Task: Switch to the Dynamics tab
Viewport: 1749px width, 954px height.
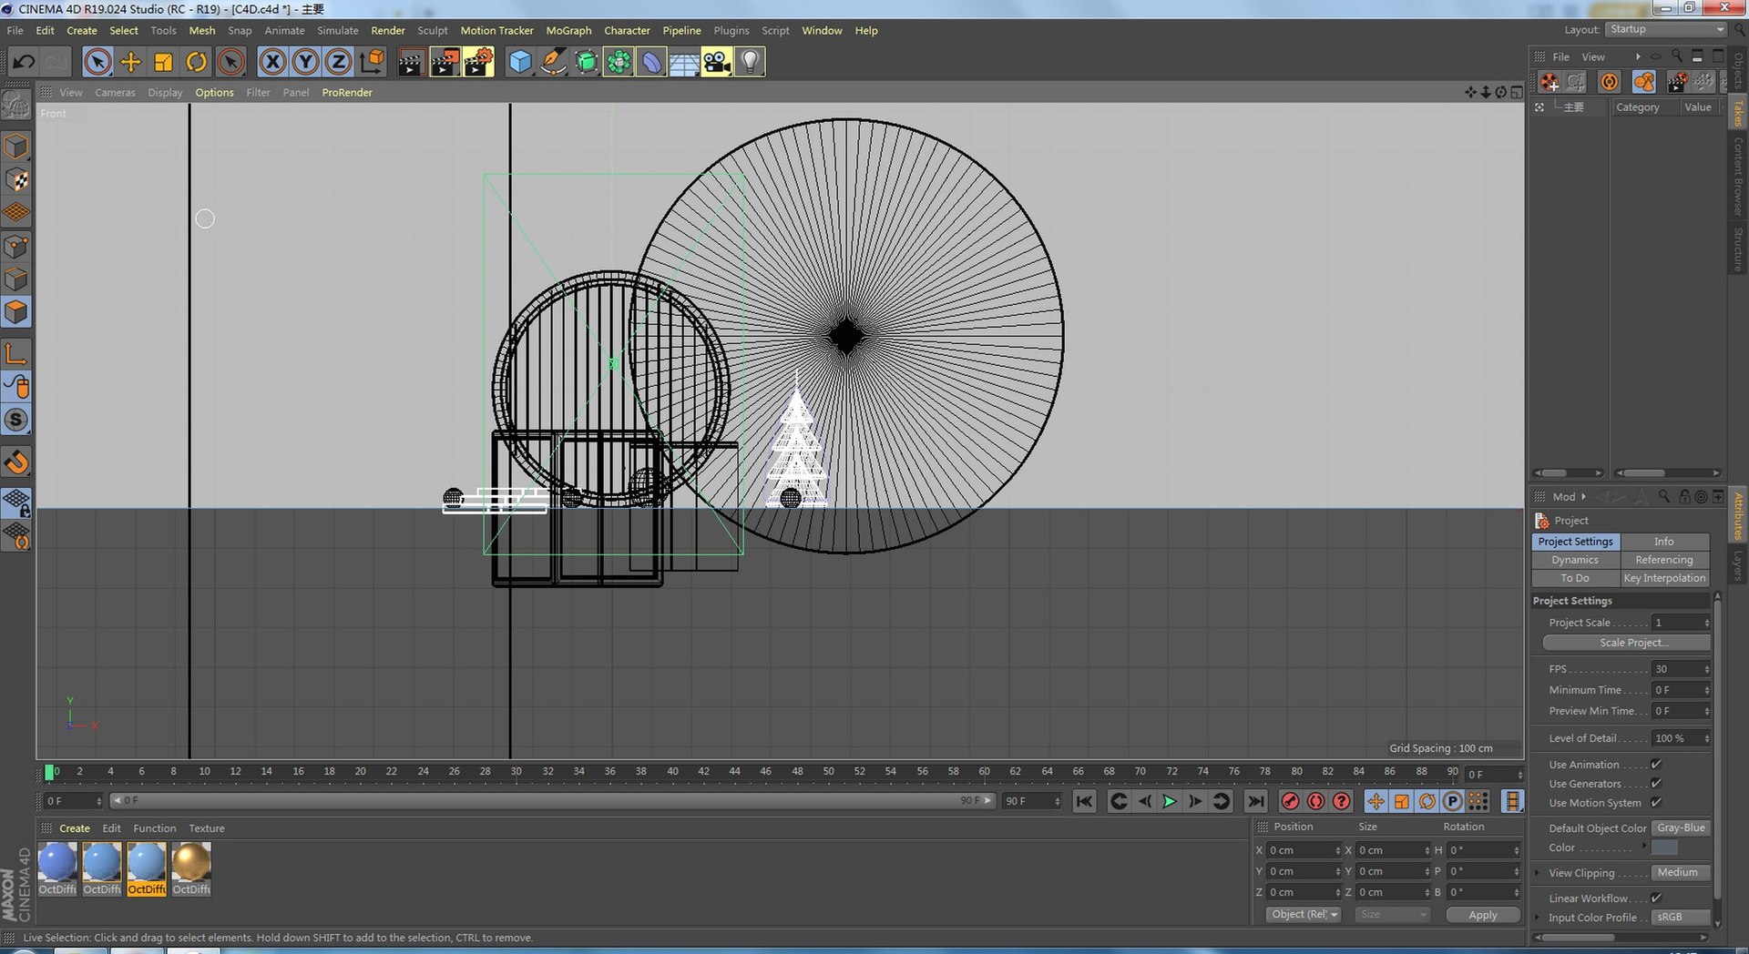Action: pyautogui.click(x=1575, y=560)
